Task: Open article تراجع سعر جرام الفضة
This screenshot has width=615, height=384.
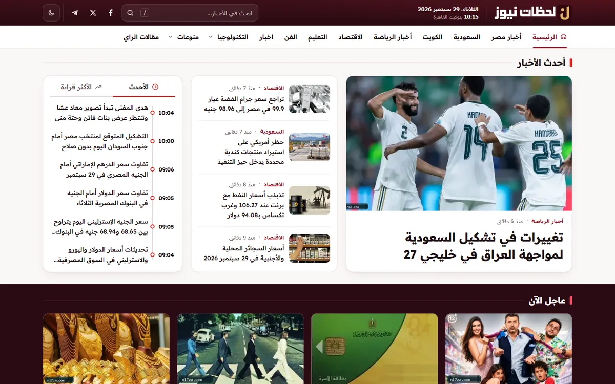Action: pos(244,104)
